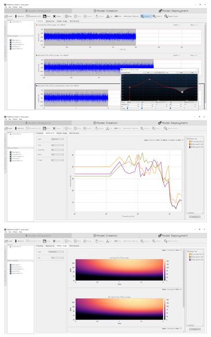Click the leftmost control point on the equalizer curve
The height and width of the screenshot is (337, 211).
(129, 87)
